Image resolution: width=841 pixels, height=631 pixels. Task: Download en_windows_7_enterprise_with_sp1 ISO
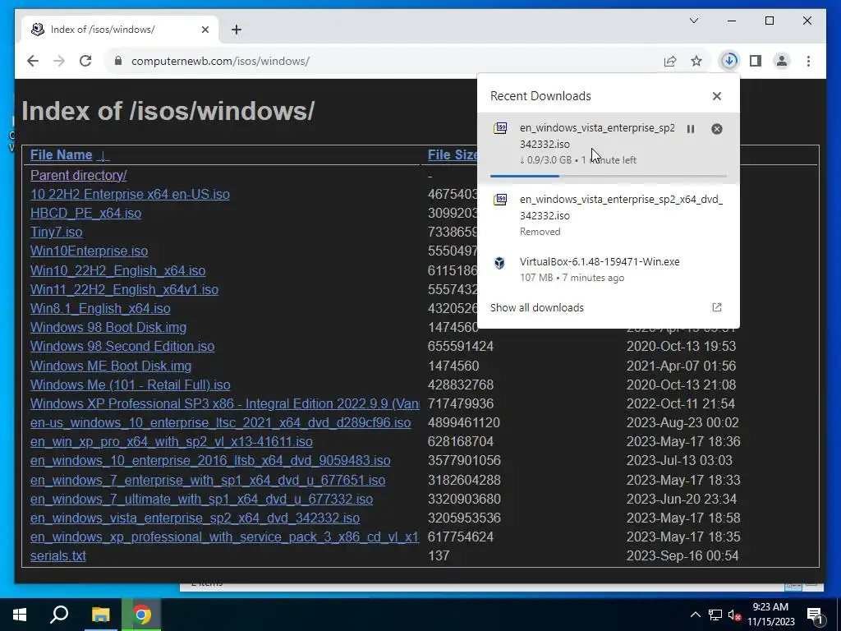(208, 480)
